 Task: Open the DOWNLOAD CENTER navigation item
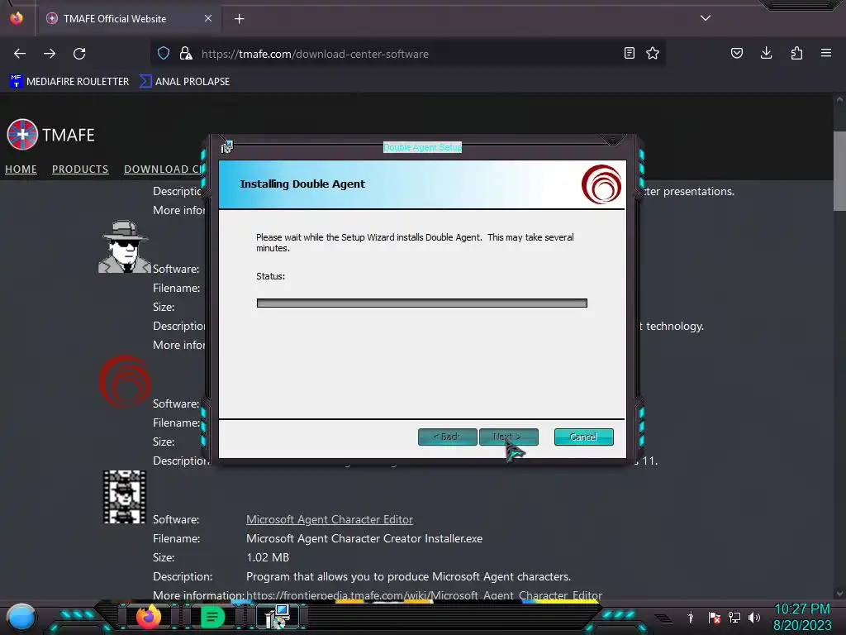(164, 169)
